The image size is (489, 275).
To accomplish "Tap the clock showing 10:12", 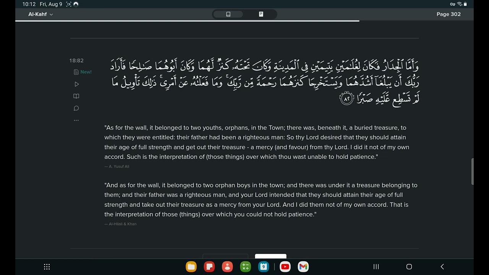I will tap(29, 4).
